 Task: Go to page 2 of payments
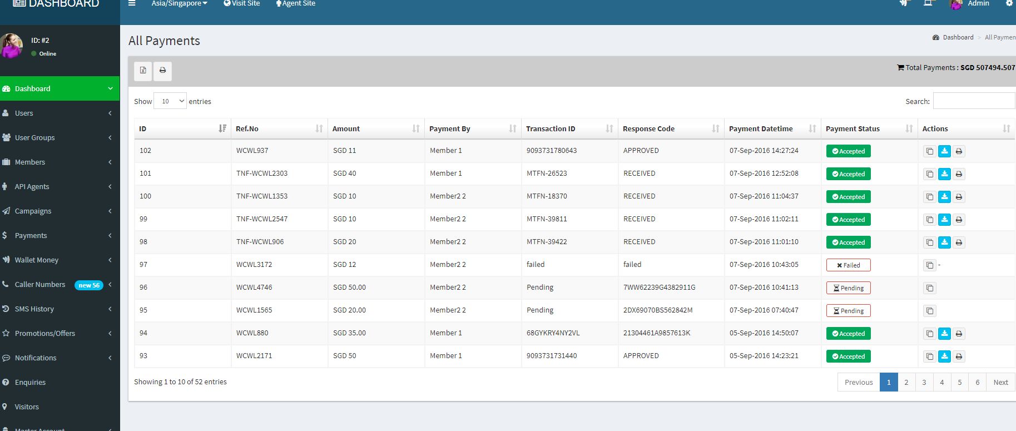point(906,382)
